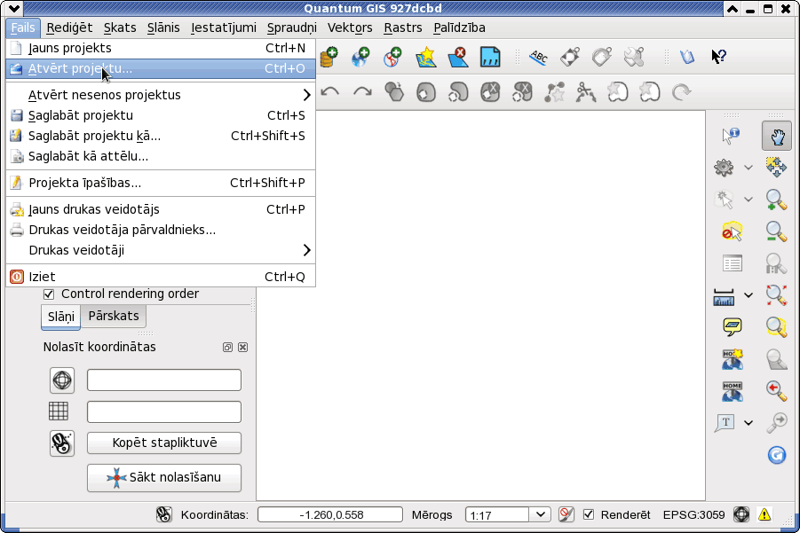This screenshot has height=533, width=800.
Task: Switch to the Pārskats tab
Action: [114, 316]
